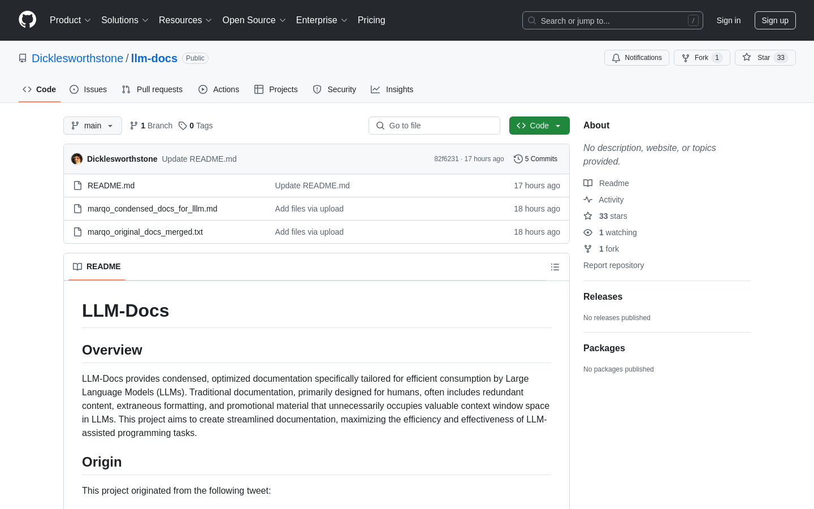This screenshot has width=814, height=509.
Task: Open the GitHub logo homepage
Action: pyautogui.click(x=27, y=20)
